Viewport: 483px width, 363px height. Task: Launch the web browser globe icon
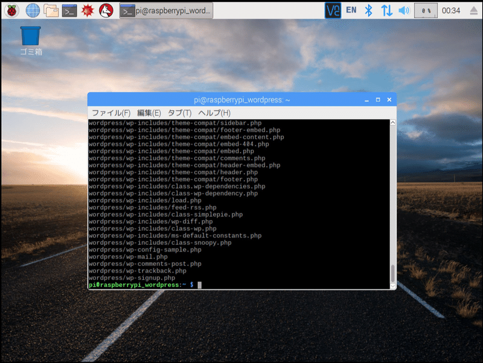[x=33, y=11]
